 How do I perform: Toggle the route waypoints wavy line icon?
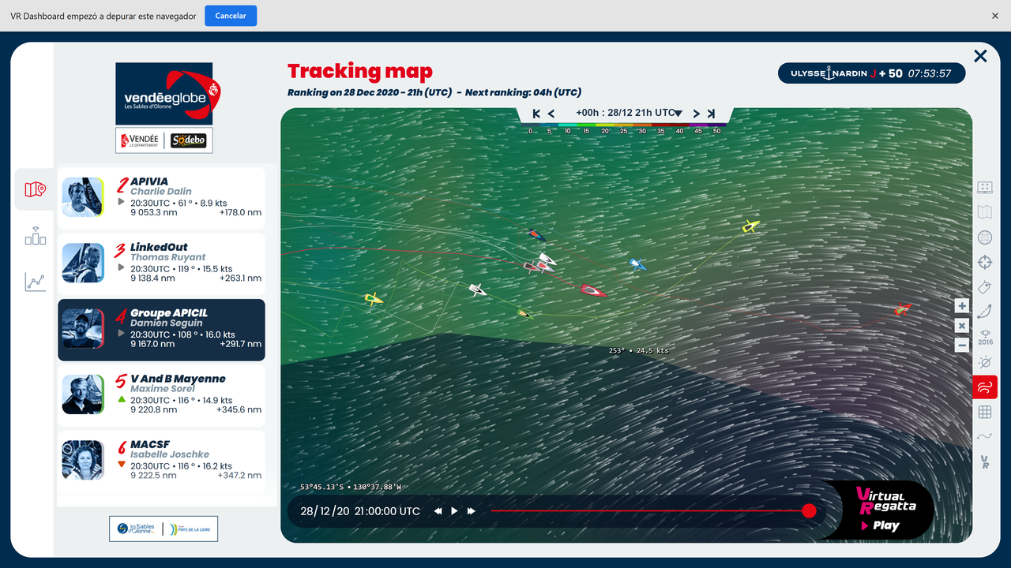985,436
